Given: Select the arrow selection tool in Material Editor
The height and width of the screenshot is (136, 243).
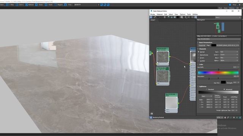Looking at the screenshot, I should [x=151, y=17].
